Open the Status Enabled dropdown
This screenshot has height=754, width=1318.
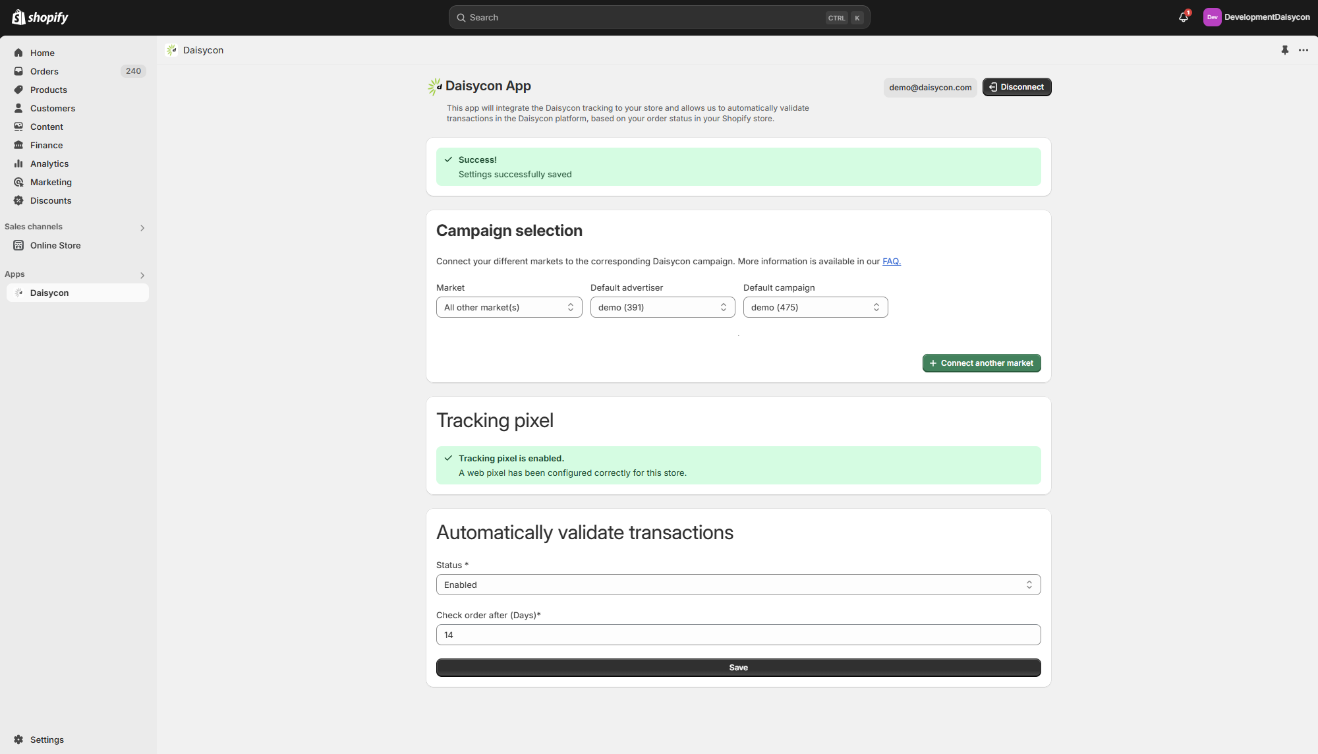click(738, 585)
